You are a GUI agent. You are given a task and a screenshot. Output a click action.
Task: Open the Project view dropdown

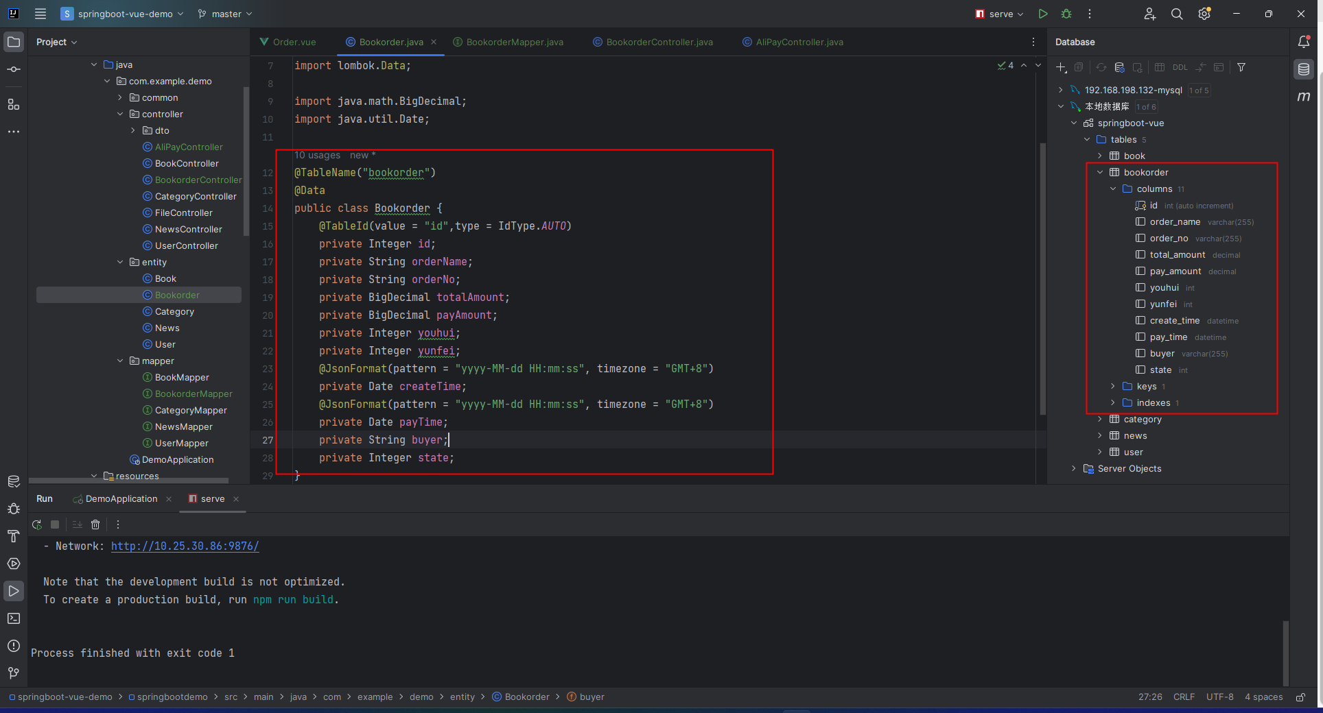pos(56,42)
